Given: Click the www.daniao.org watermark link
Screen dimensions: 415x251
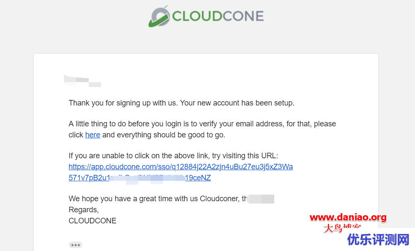Looking at the screenshot, I should coord(348,217).
